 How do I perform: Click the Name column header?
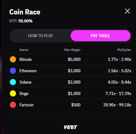click(x=24, y=50)
